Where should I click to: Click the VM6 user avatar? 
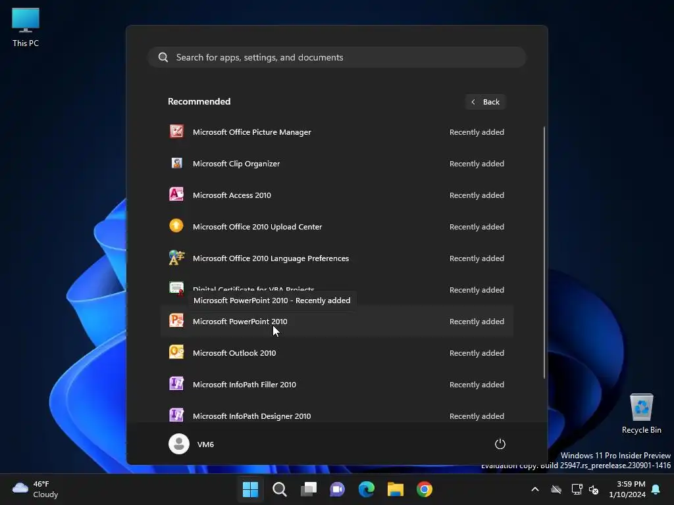179,444
